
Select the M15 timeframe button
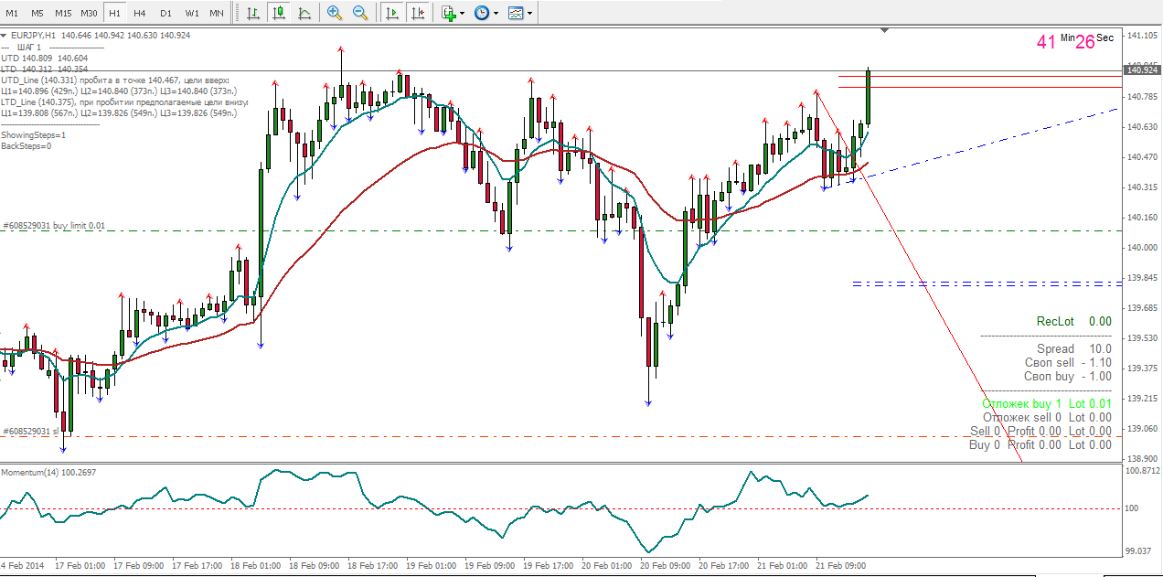62,13
